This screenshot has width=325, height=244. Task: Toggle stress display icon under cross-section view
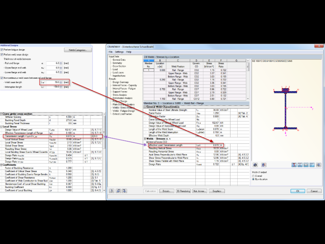click(294, 165)
